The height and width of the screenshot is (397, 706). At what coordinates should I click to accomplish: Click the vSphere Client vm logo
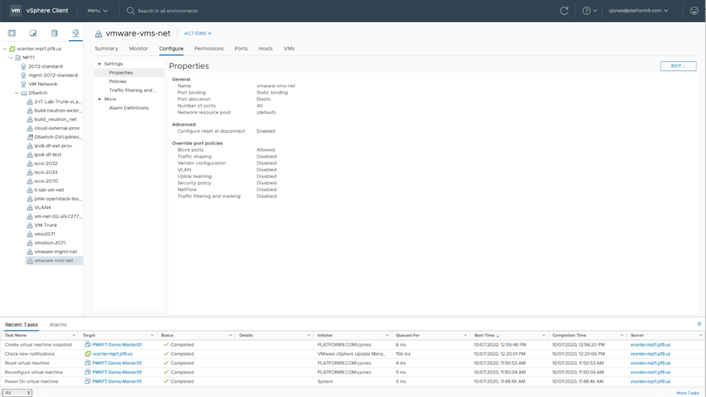coord(15,11)
